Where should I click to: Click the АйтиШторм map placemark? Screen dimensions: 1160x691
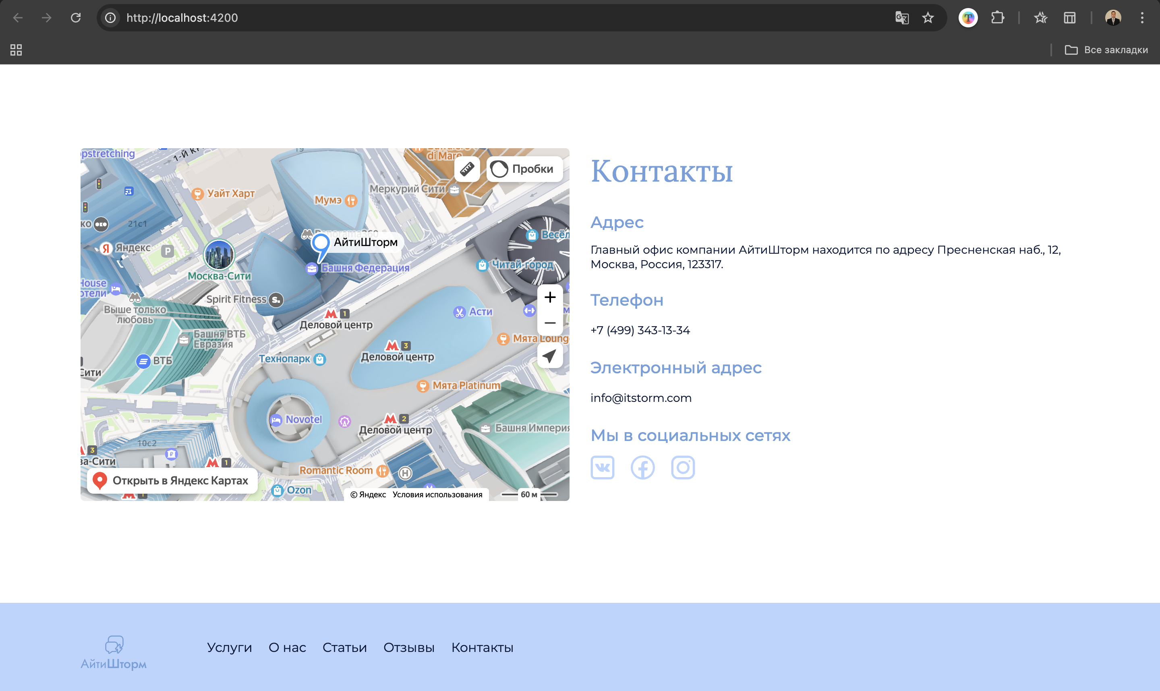tap(320, 248)
